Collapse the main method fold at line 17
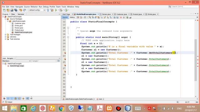Image resolution: width=200 pixels, height=112 pixels. coord(68,37)
